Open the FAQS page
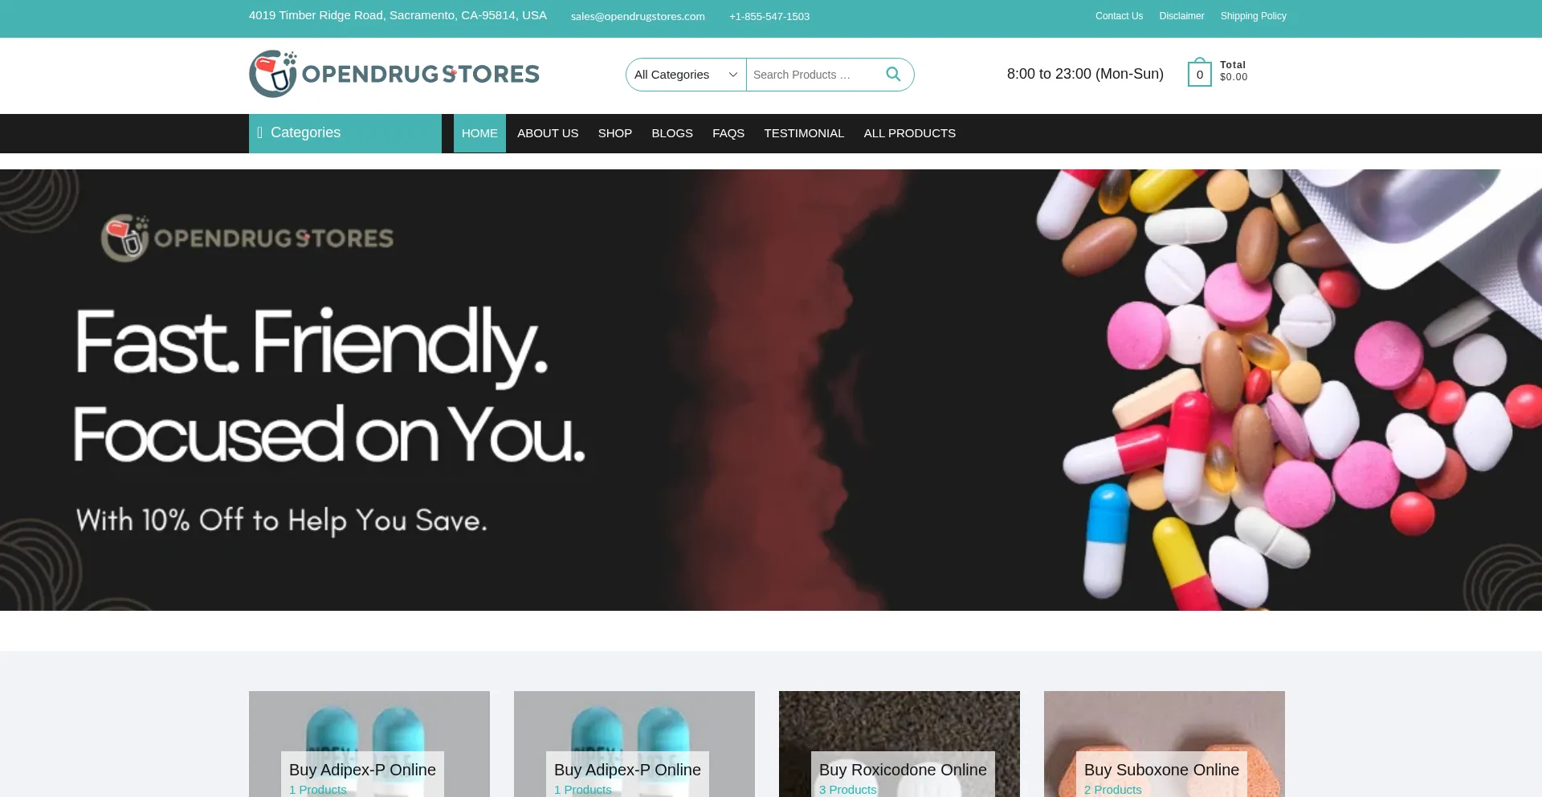Viewport: 1542px width, 797px height. pyautogui.click(x=728, y=133)
